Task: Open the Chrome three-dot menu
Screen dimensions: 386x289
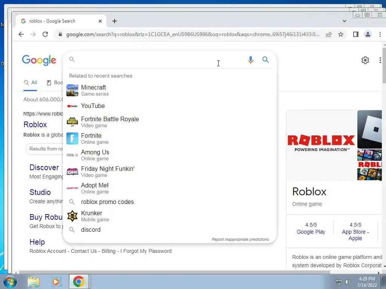Action: 380,34
